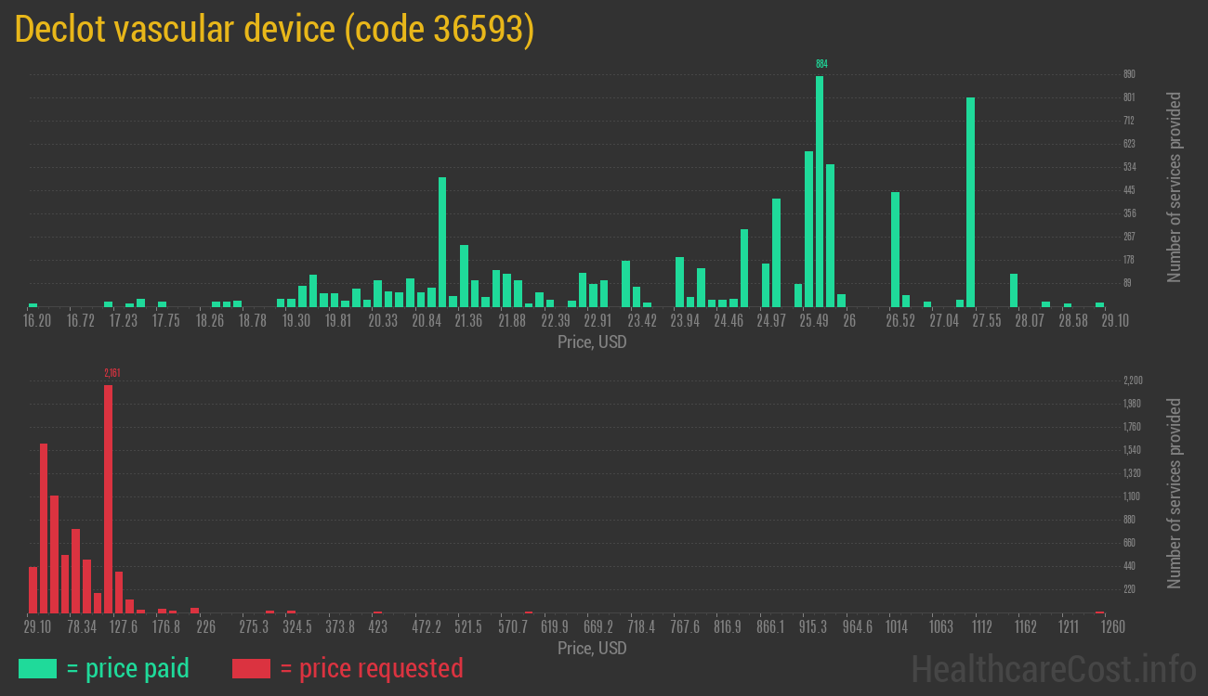Image resolution: width=1208 pixels, height=696 pixels.
Task: Click the second-tallest red bar near 29.10
Action: coord(44,527)
